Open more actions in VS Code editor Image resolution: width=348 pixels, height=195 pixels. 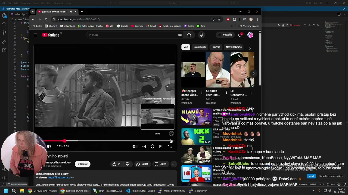[344, 14]
